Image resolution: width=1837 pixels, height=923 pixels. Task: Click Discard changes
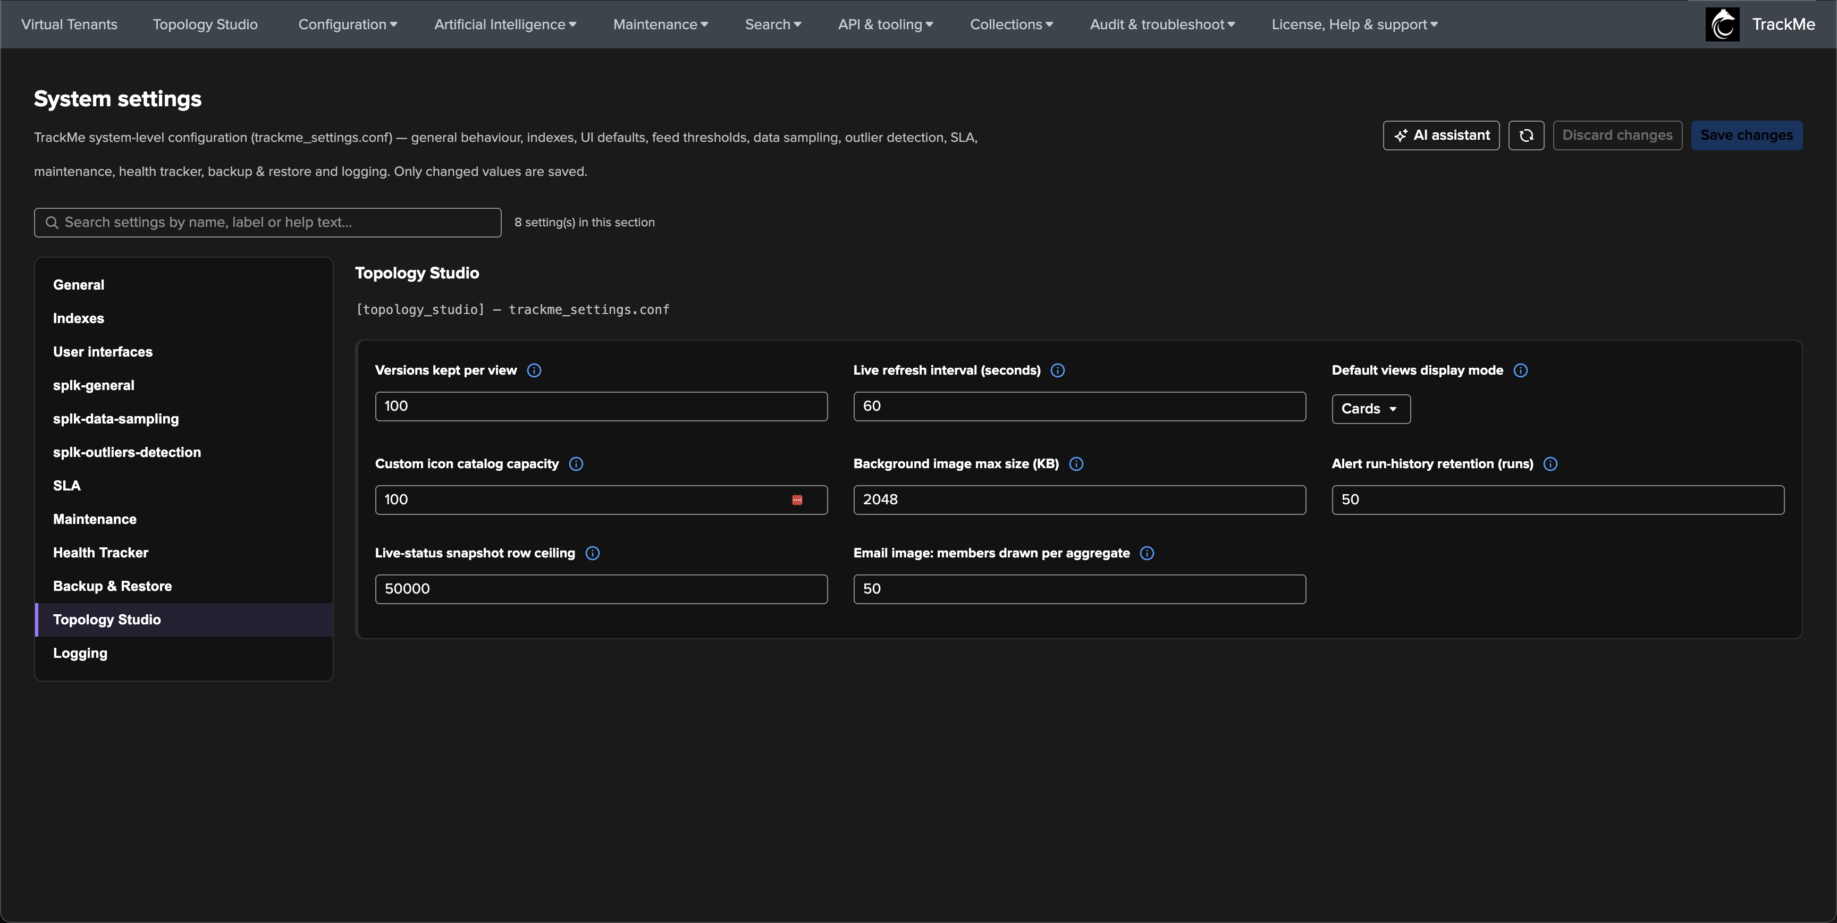pos(1617,136)
